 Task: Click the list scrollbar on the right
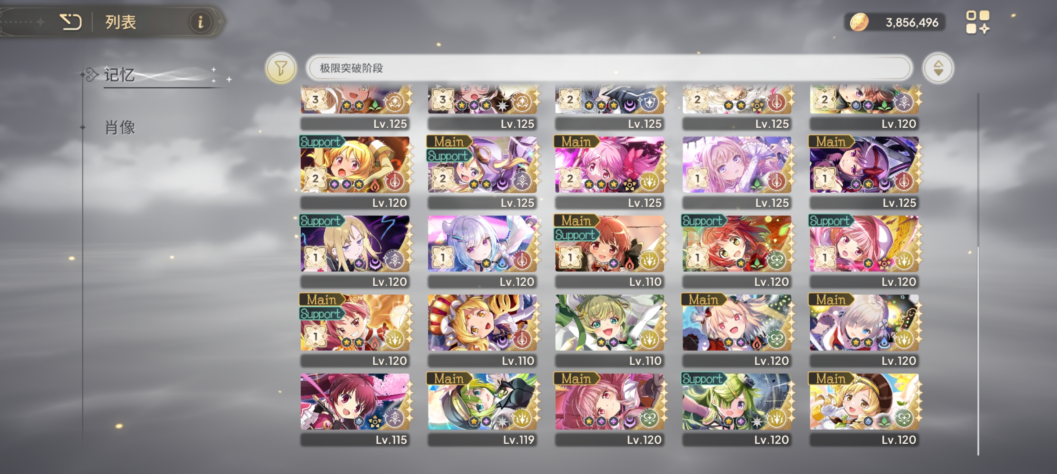(x=978, y=274)
